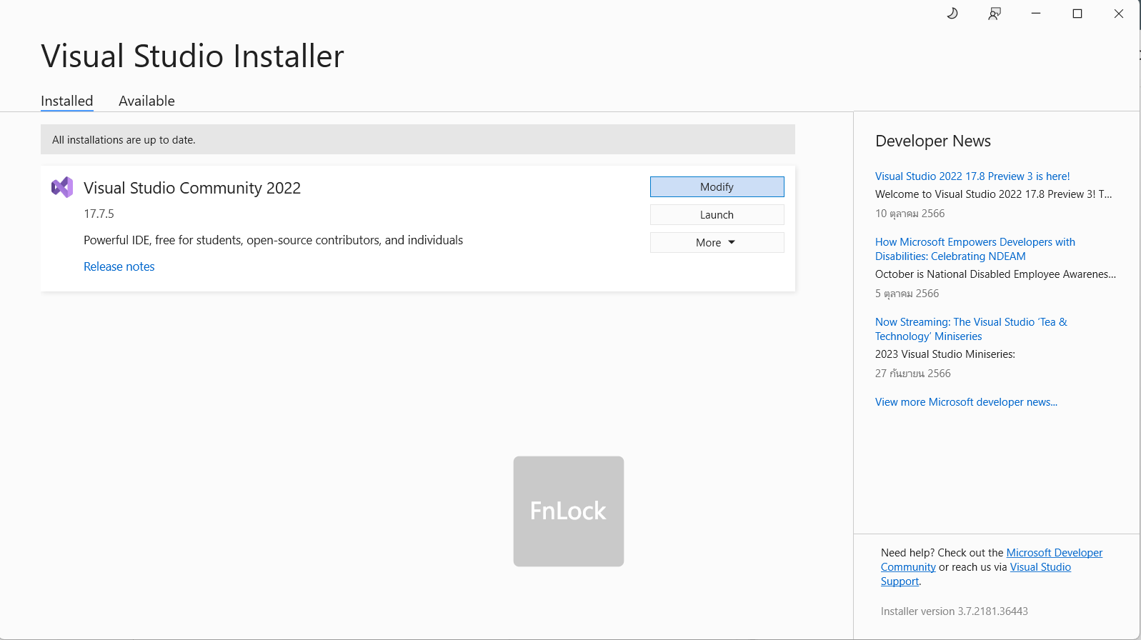The image size is (1141, 640).
Task: Click the Visual Studio Community purple logo
Action: coord(62,187)
